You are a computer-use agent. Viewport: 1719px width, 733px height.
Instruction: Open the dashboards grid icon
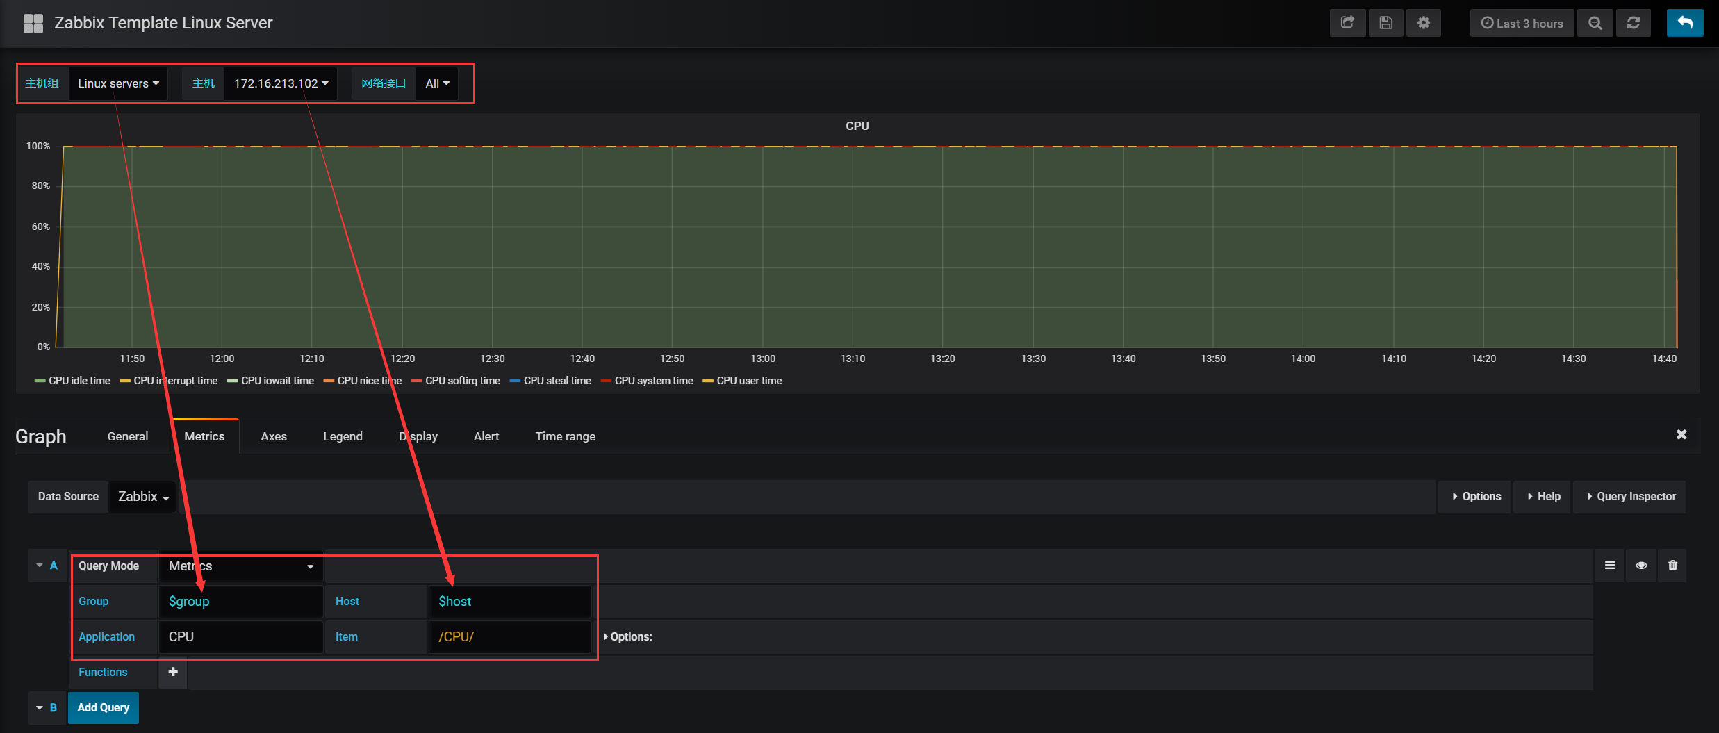[x=33, y=23]
